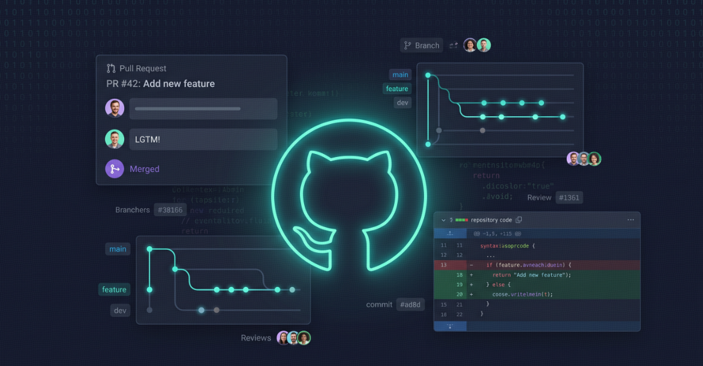Click the red line number 13 in the diff
Image resolution: width=703 pixels, height=366 pixels.
click(x=443, y=265)
